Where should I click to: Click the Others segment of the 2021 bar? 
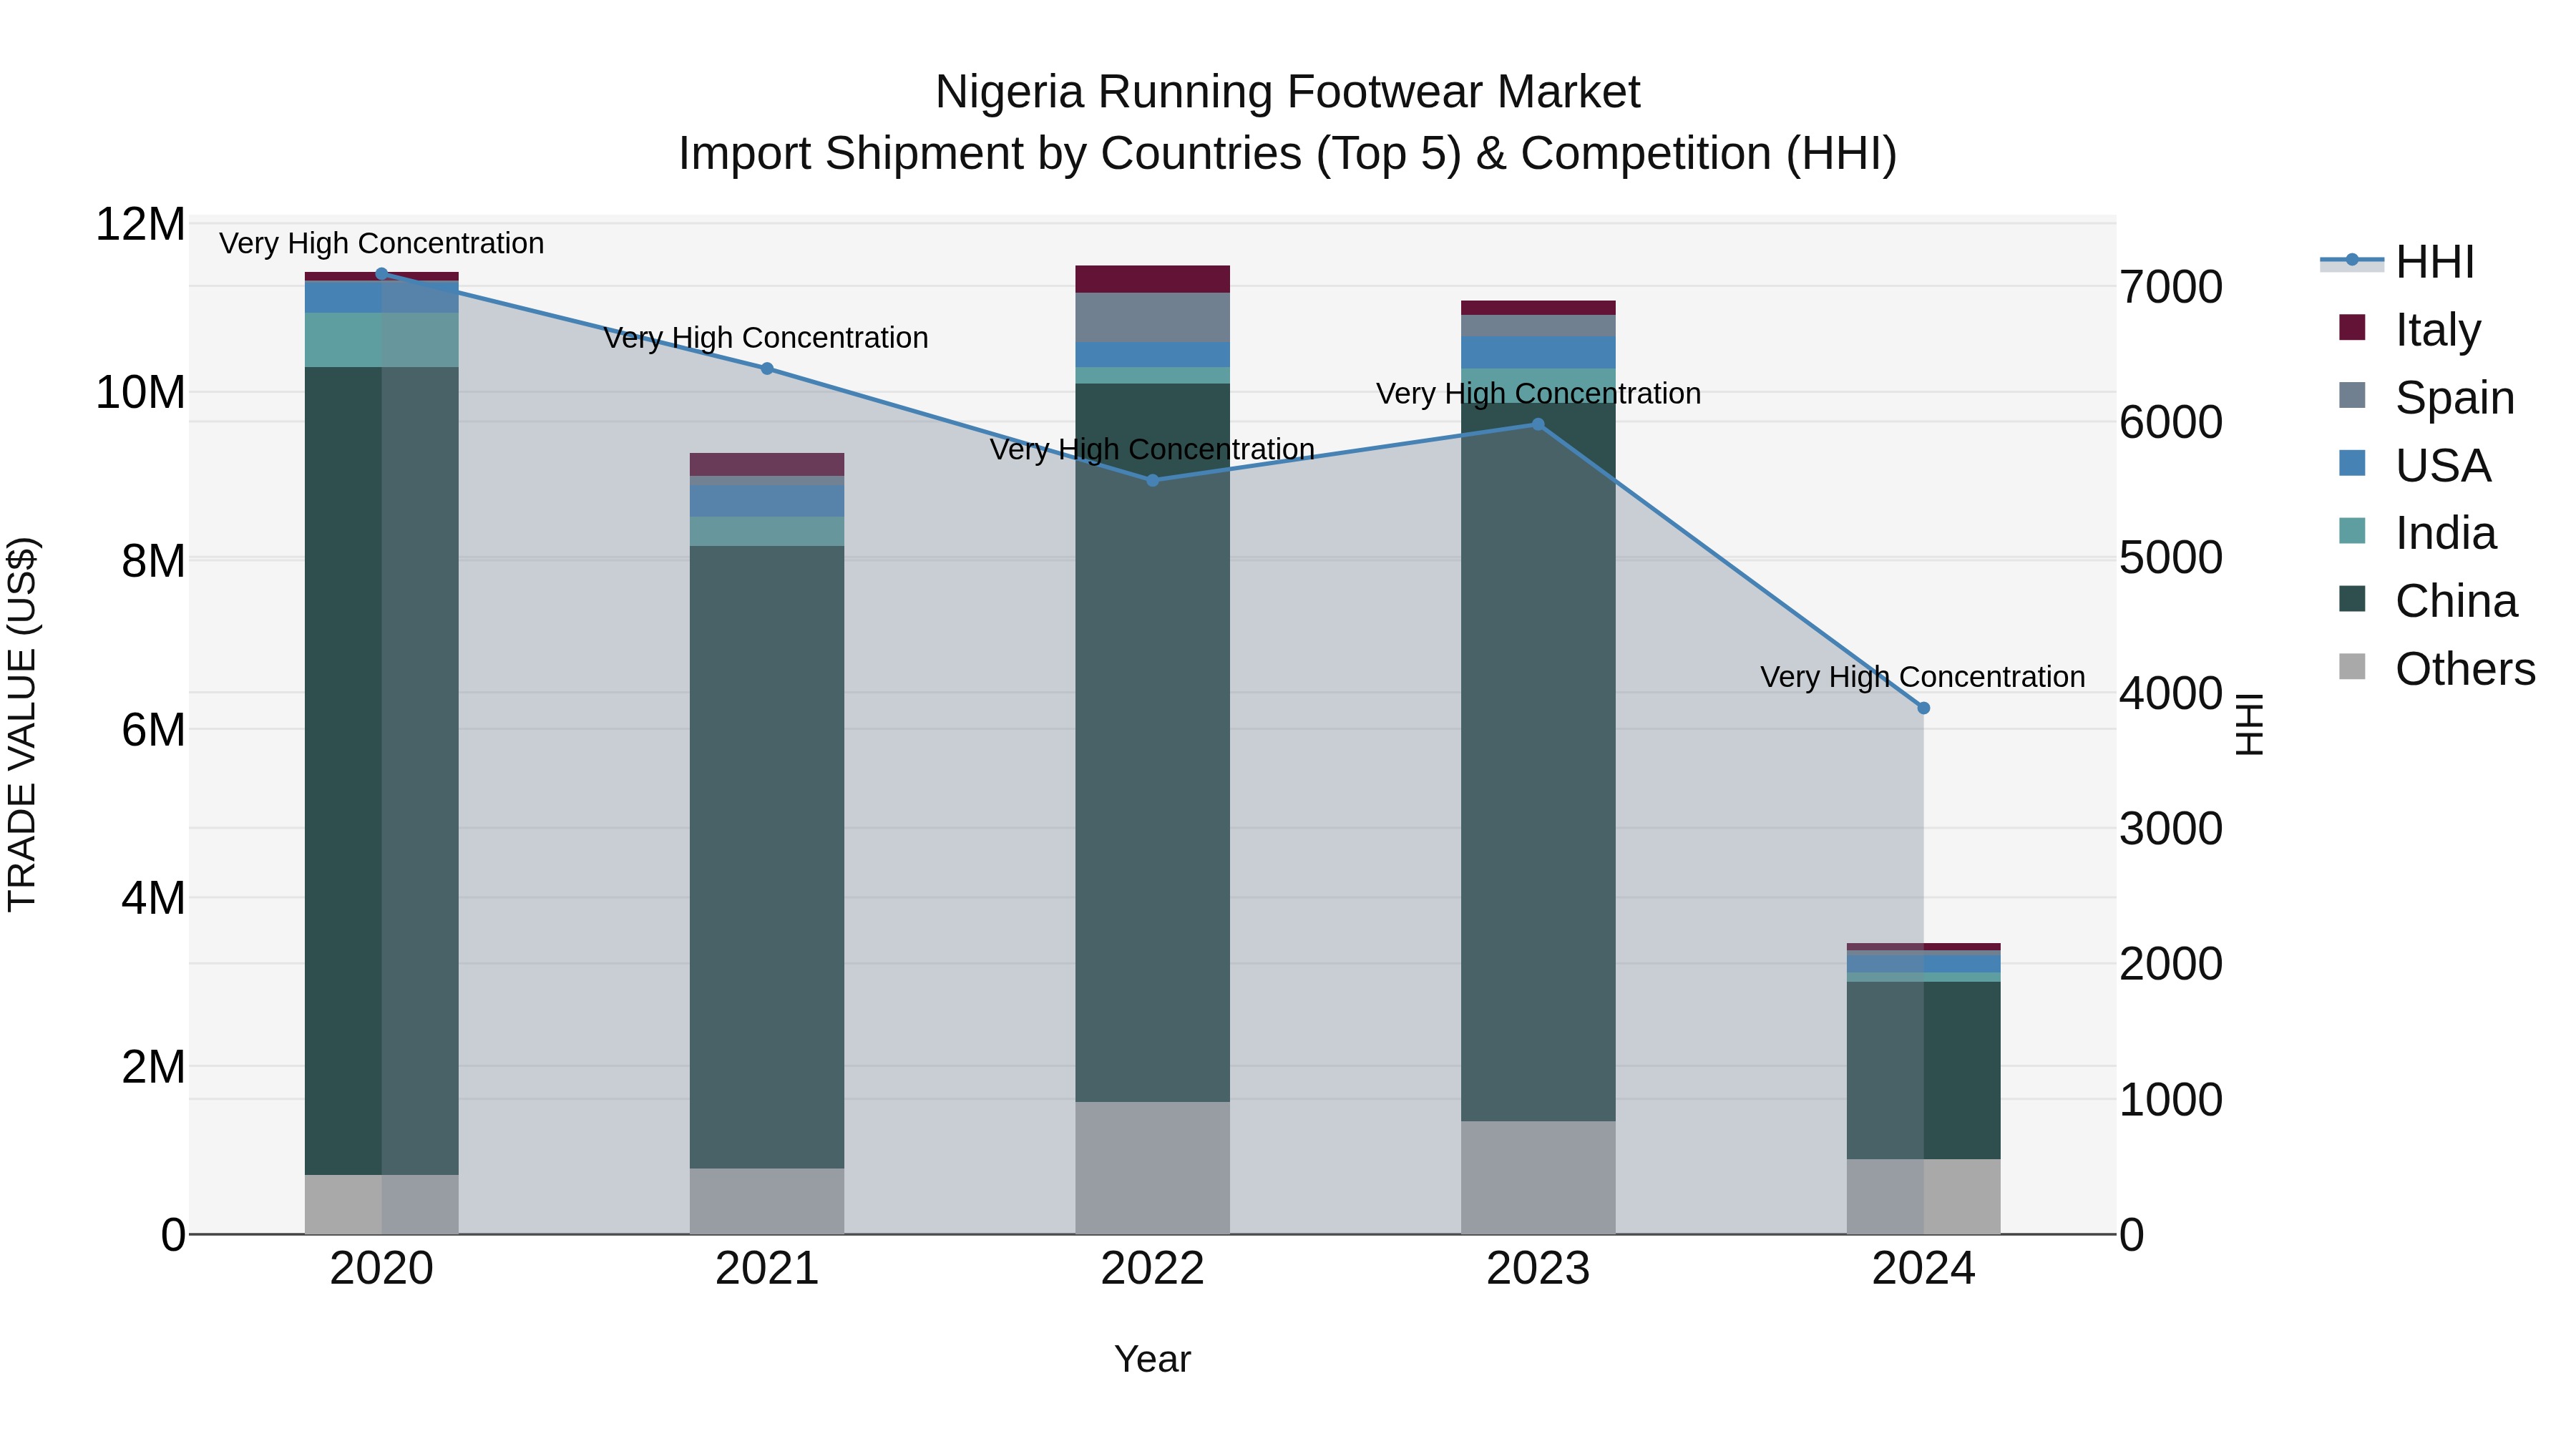(x=767, y=1201)
